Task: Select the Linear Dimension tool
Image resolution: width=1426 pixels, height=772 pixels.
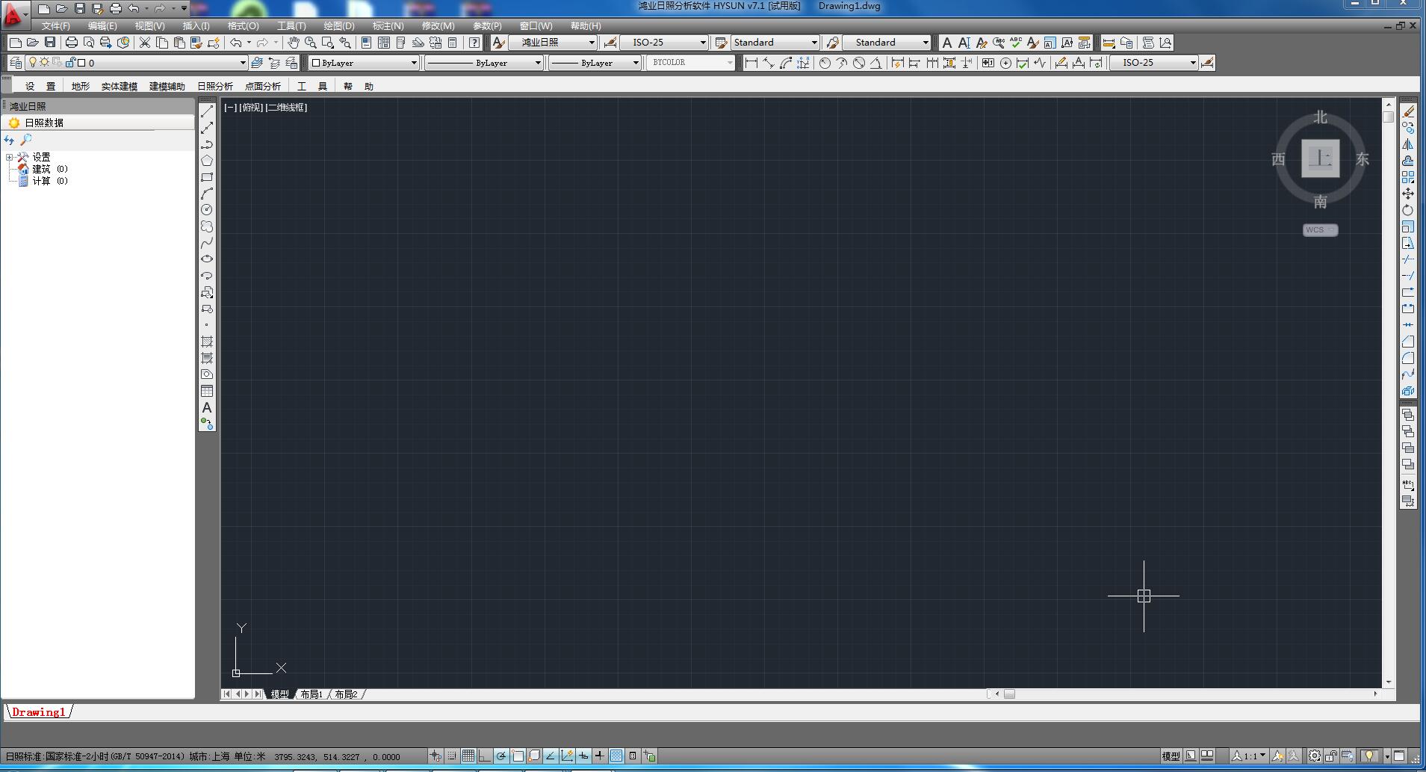Action: 751,63
